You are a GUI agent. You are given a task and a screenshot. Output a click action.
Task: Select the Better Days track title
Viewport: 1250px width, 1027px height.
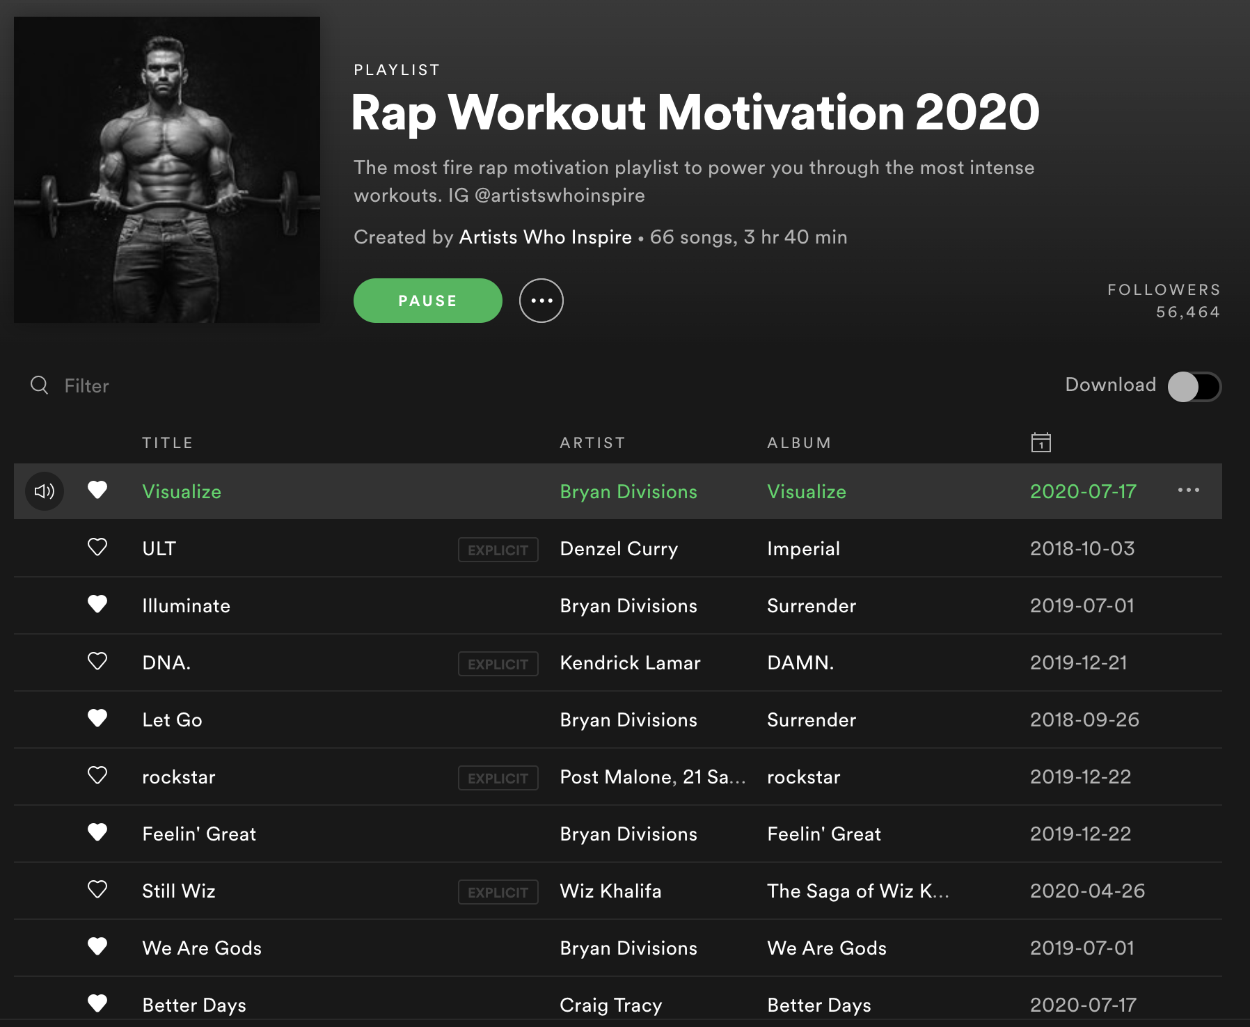tap(194, 1005)
